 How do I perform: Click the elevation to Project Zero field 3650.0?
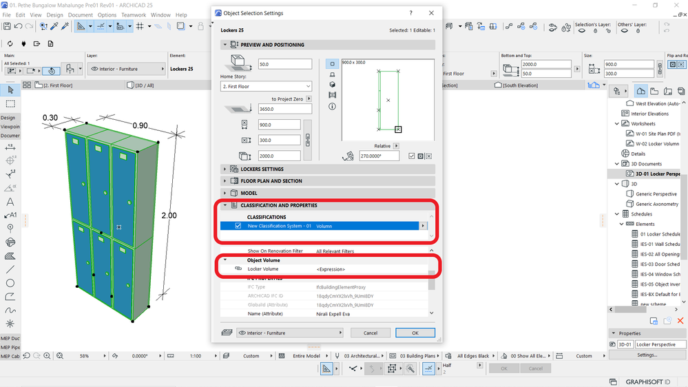click(x=284, y=109)
